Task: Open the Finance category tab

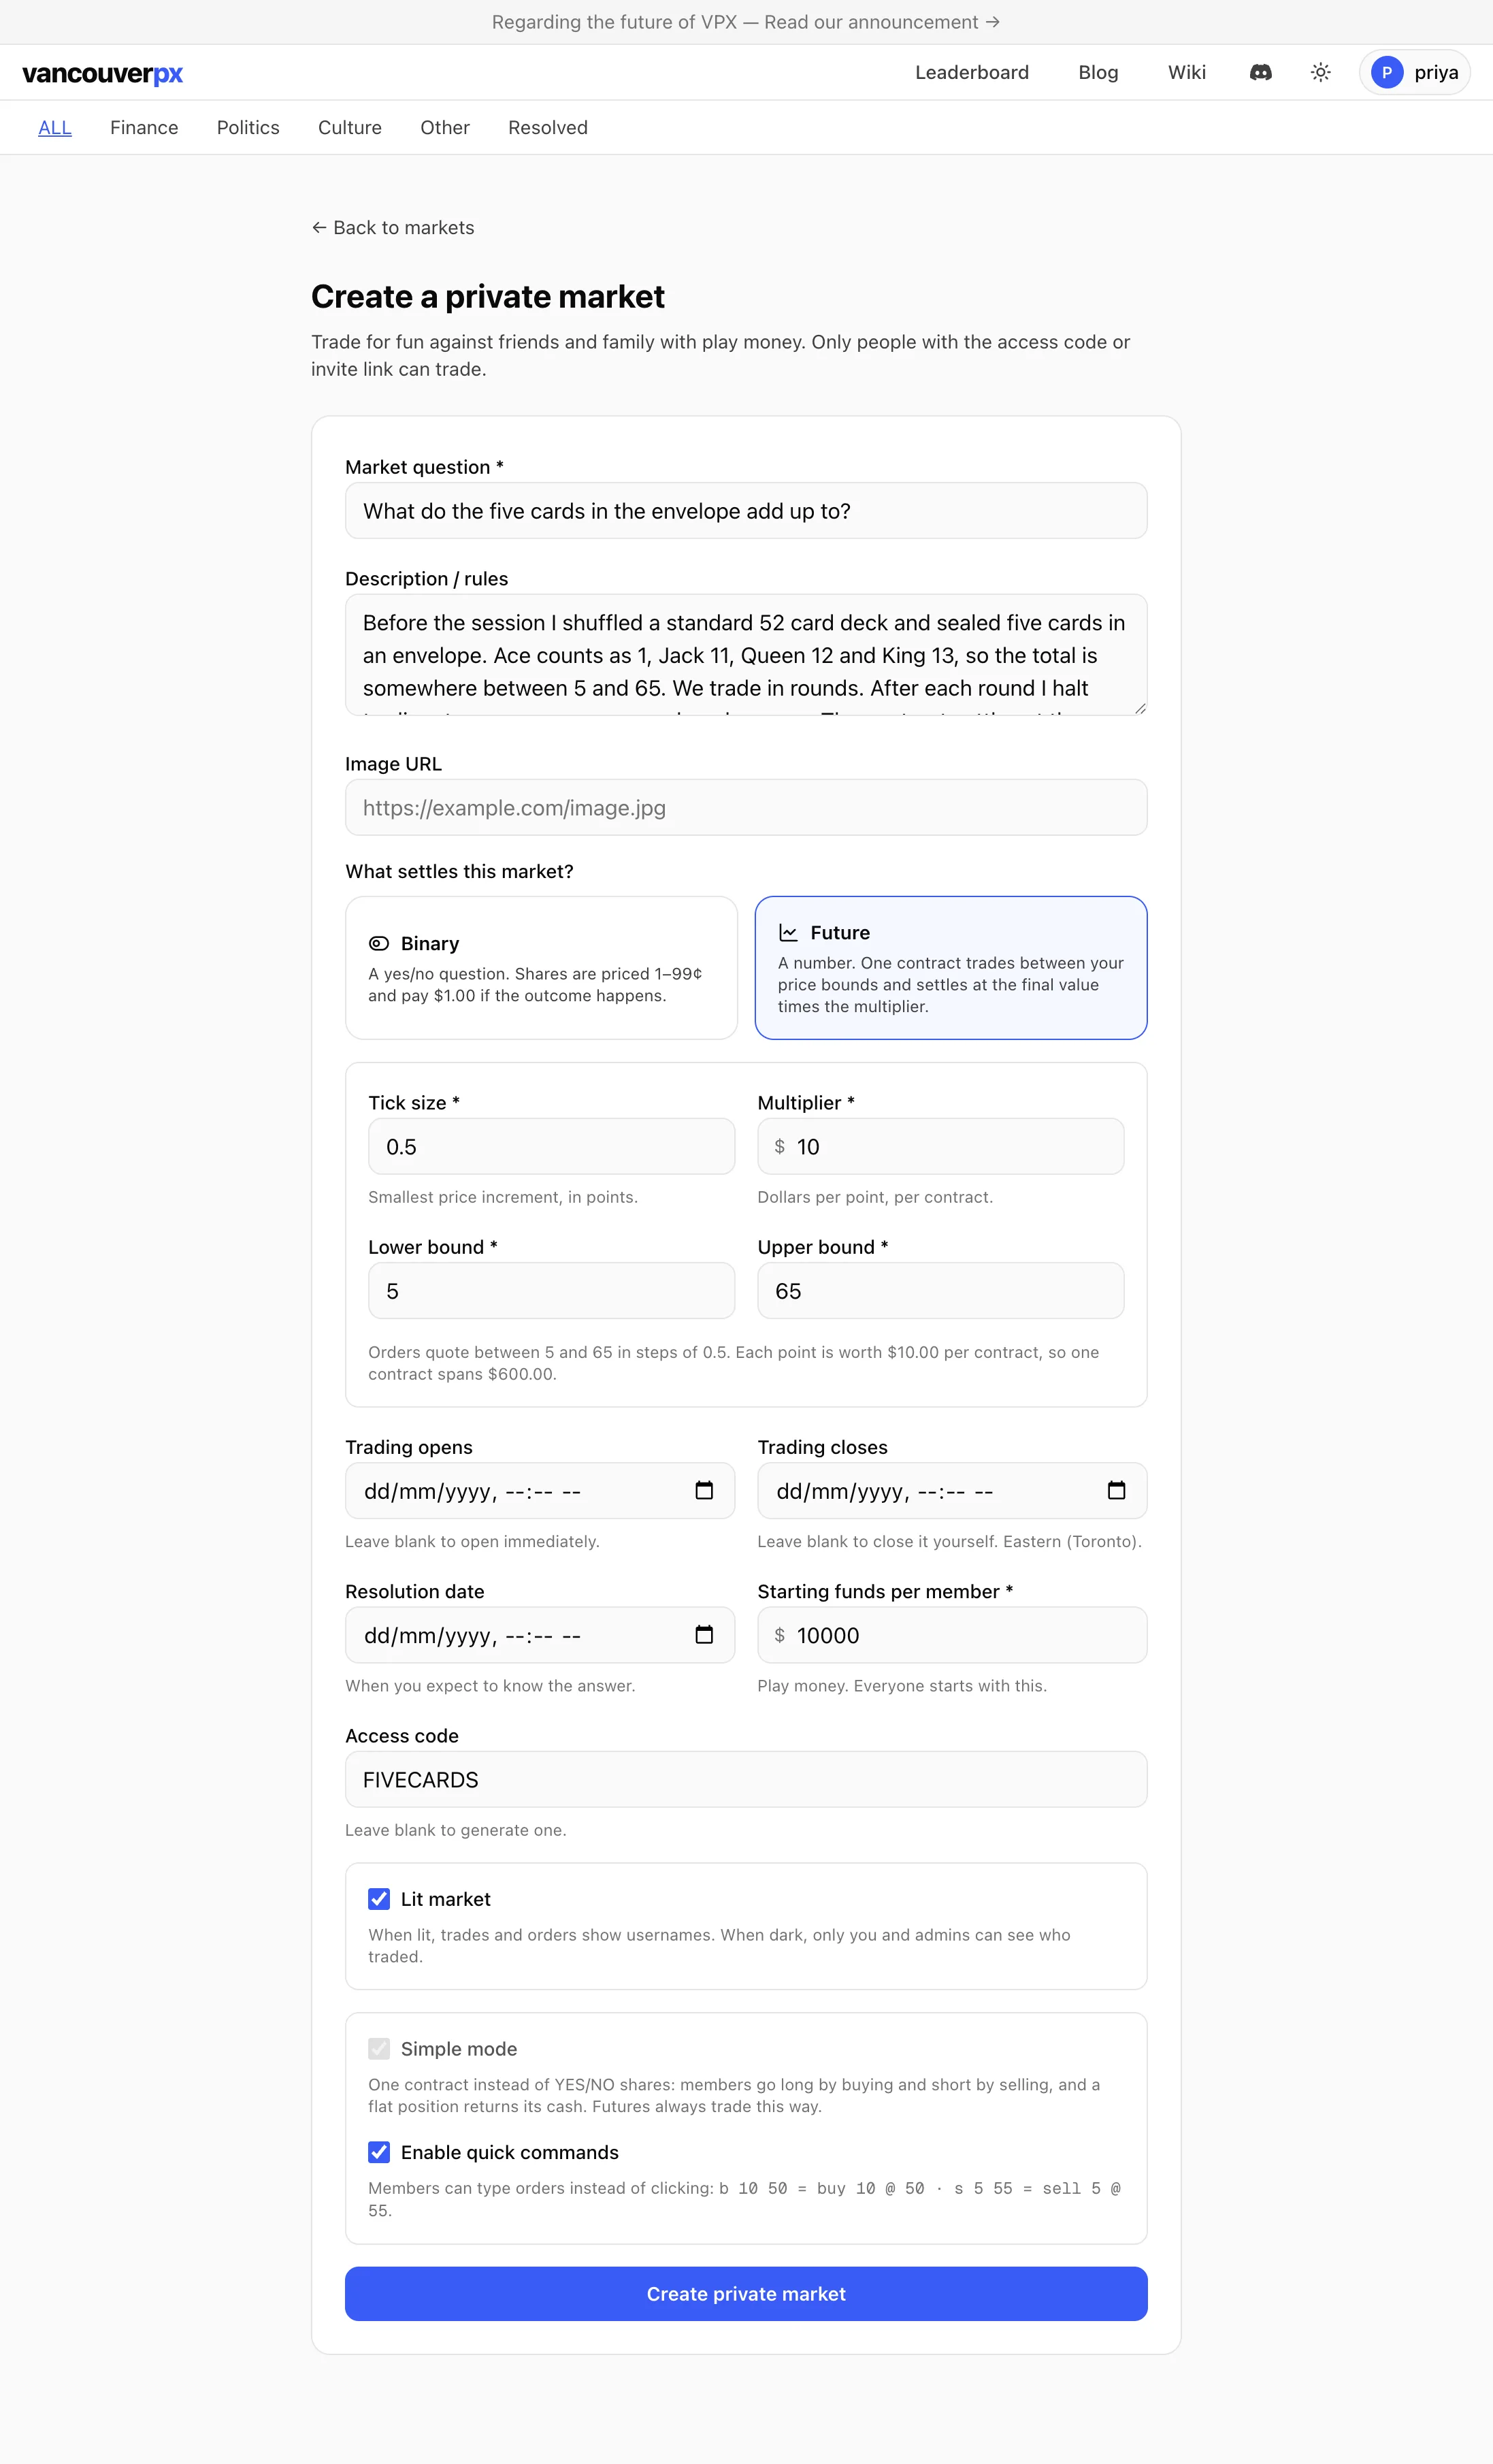Action: coord(144,127)
